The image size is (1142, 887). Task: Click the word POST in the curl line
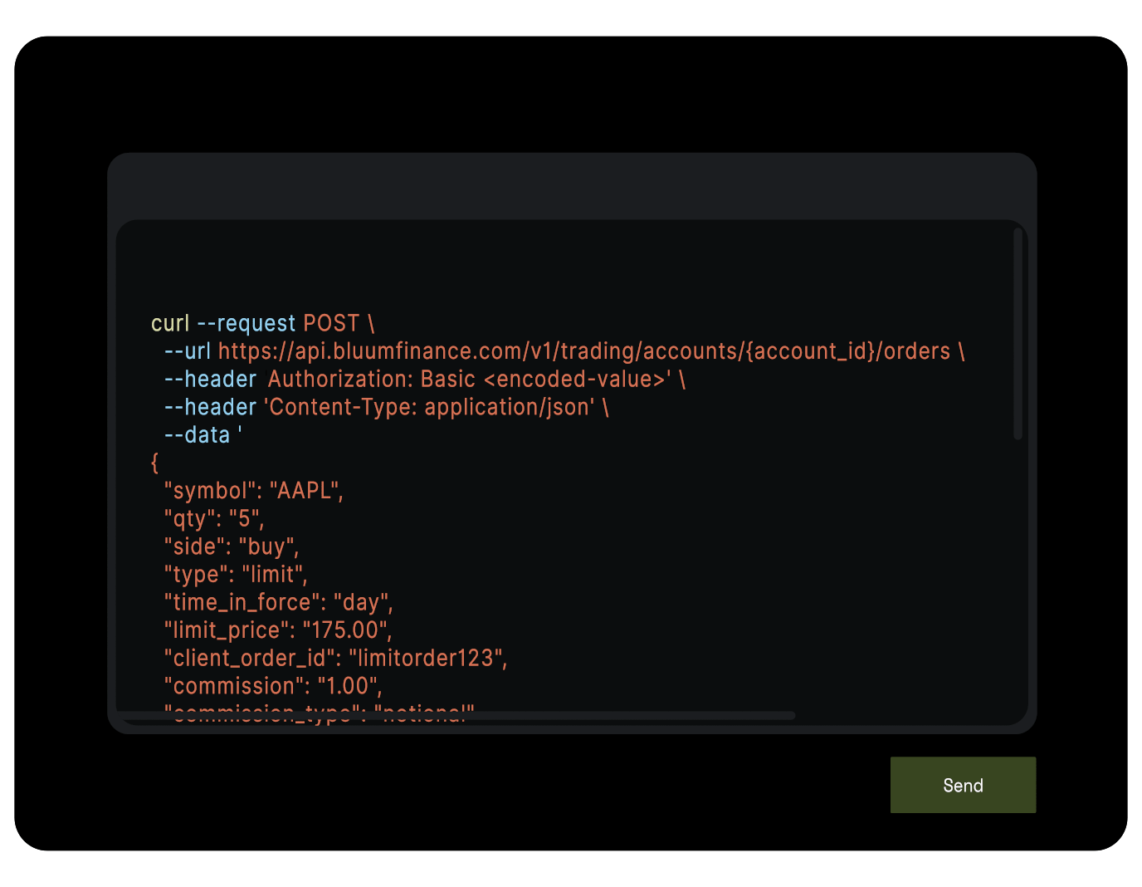point(331,323)
